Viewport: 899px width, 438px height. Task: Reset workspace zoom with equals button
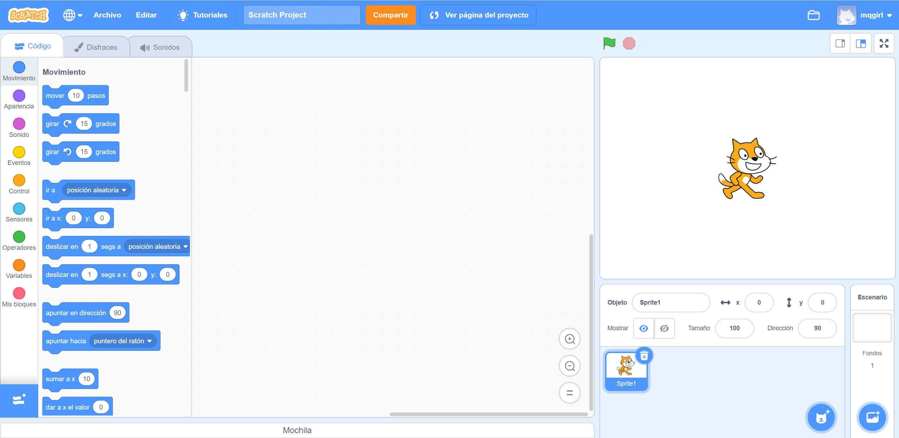point(569,393)
